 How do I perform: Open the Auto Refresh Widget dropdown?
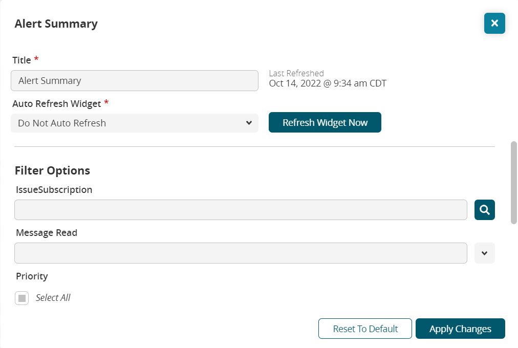coord(134,123)
